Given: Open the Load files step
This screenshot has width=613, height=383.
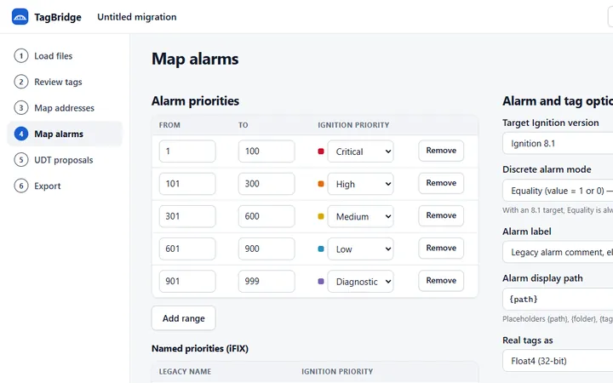Looking at the screenshot, I should [x=65, y=56].
